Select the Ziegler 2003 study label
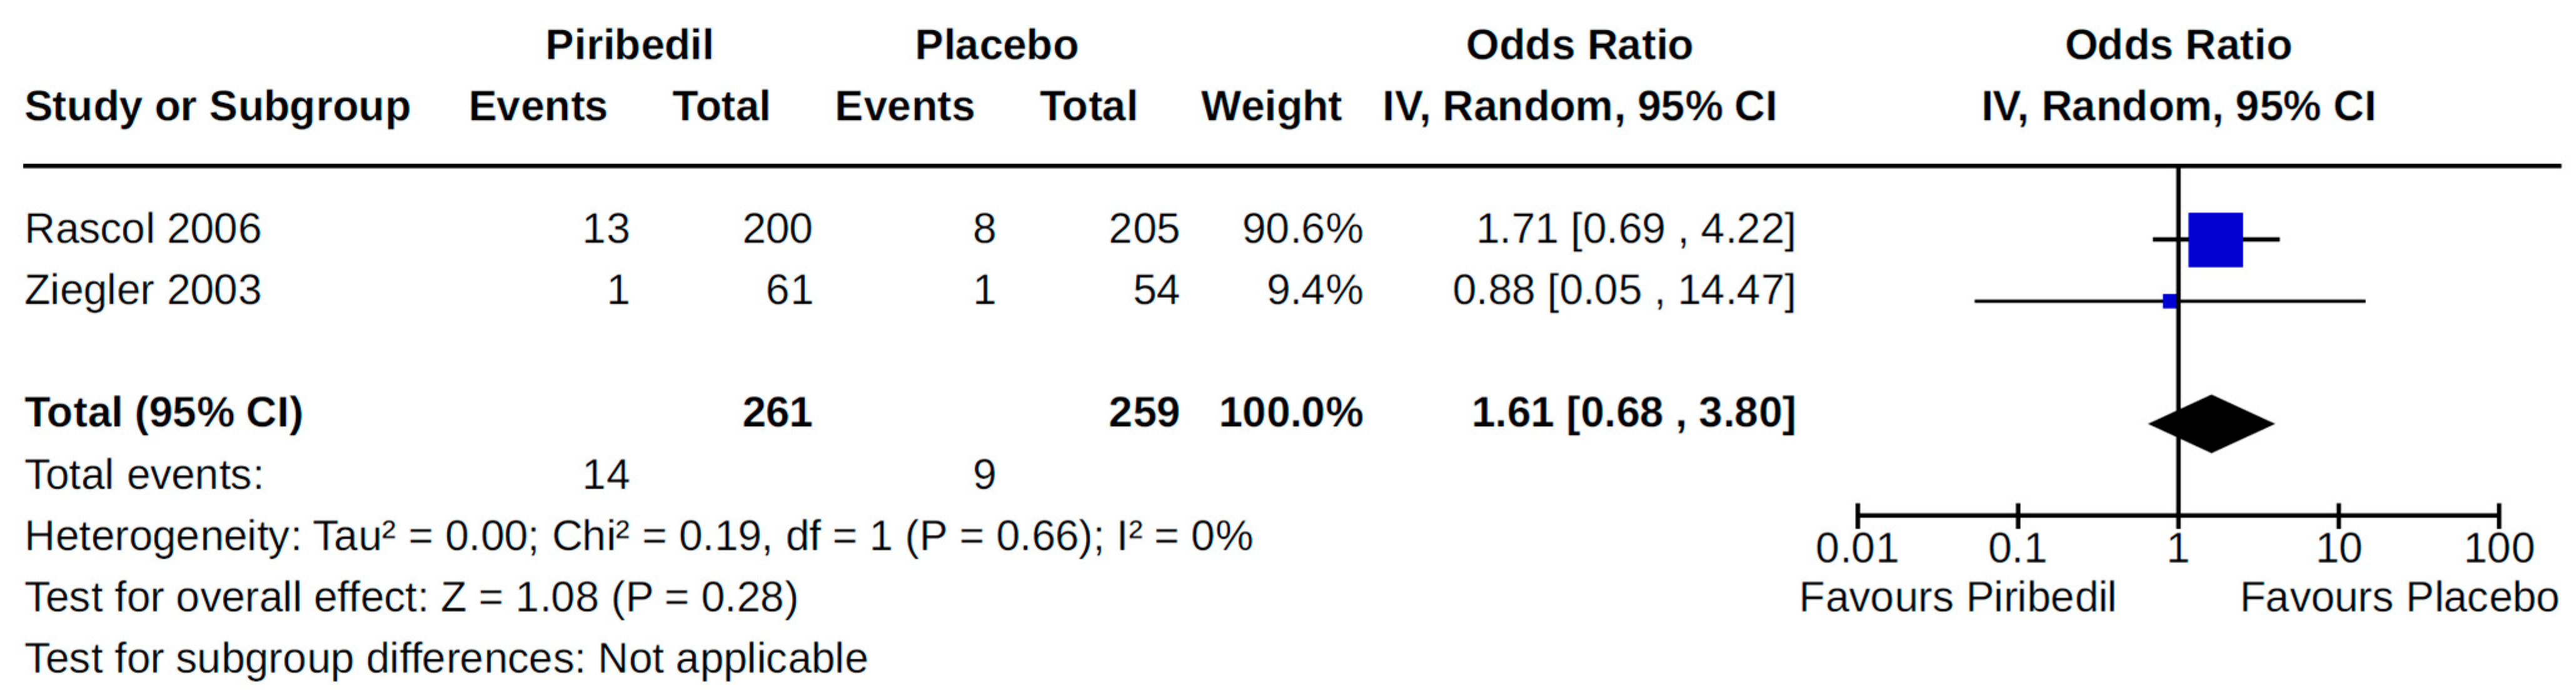The height and width of the screenshot is (698, 2576). 142,290
